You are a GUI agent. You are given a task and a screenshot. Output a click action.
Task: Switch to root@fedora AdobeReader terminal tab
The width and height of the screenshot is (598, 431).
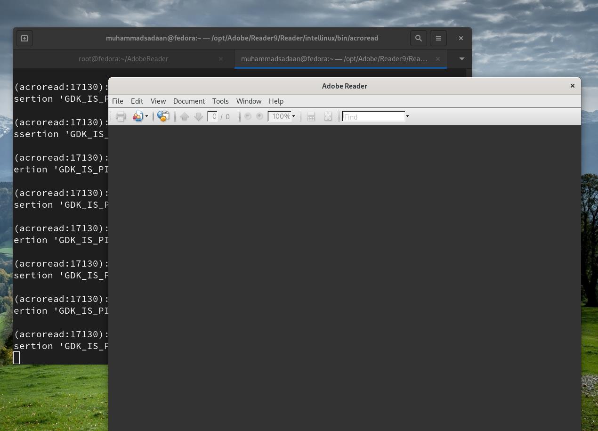(x=123, y=59)
